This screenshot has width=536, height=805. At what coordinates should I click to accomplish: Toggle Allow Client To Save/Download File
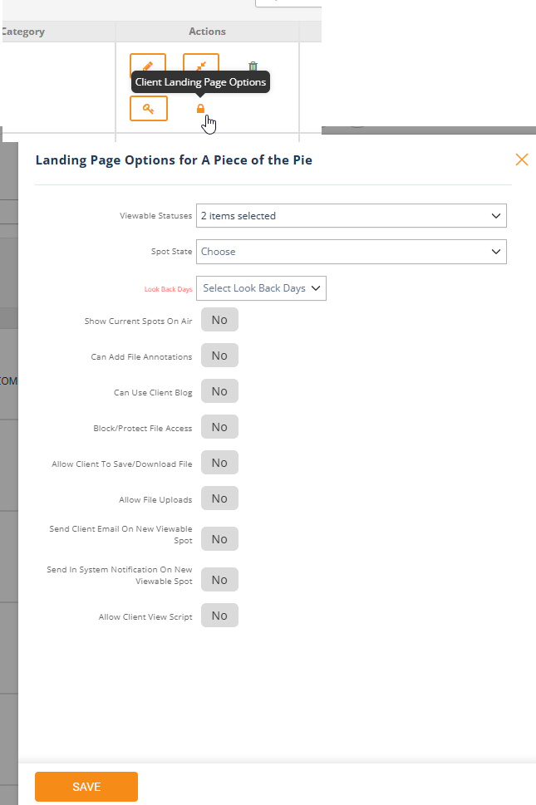pyautogui.click(x=219, y=463)
